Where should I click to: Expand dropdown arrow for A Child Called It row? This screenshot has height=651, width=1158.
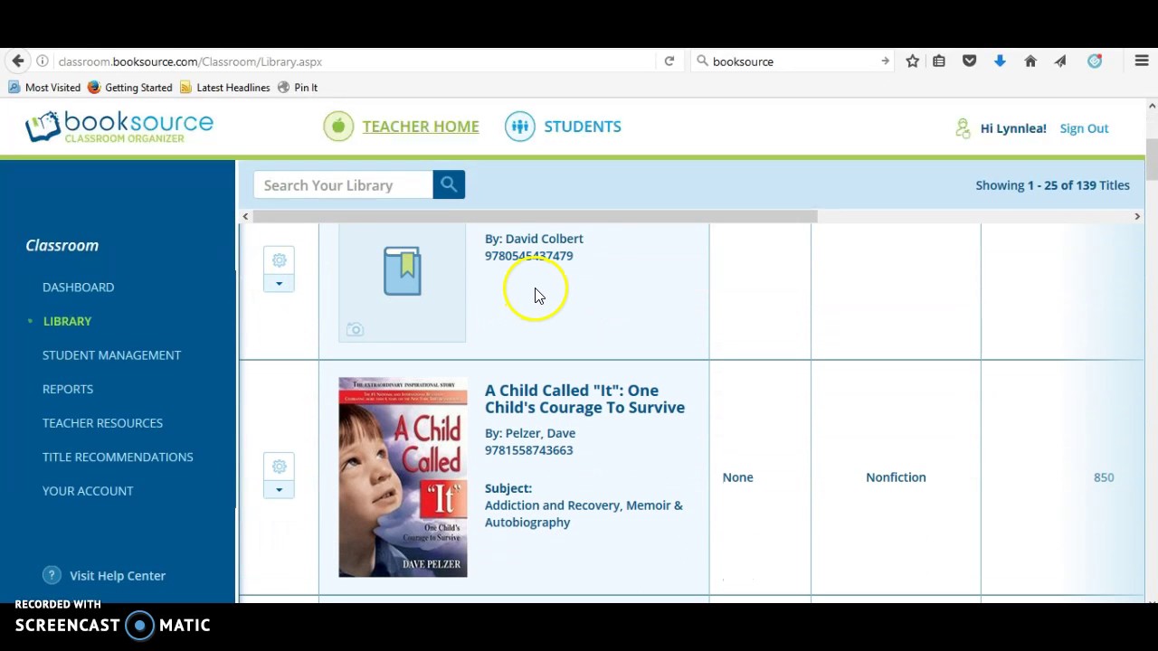coord(279,489)
